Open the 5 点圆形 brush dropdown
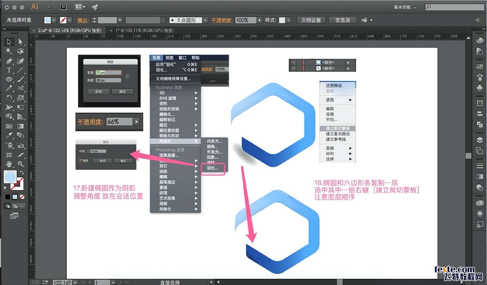This screenshot has height=285, width=487. 205,20
